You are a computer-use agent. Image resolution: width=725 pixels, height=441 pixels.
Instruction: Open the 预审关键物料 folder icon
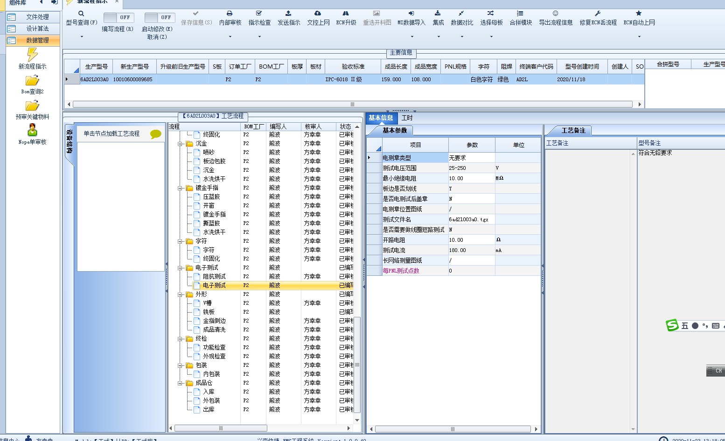coord(32,106)
